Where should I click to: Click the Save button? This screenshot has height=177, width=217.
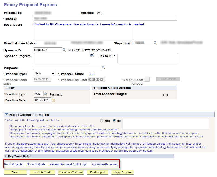coord(15,172)
